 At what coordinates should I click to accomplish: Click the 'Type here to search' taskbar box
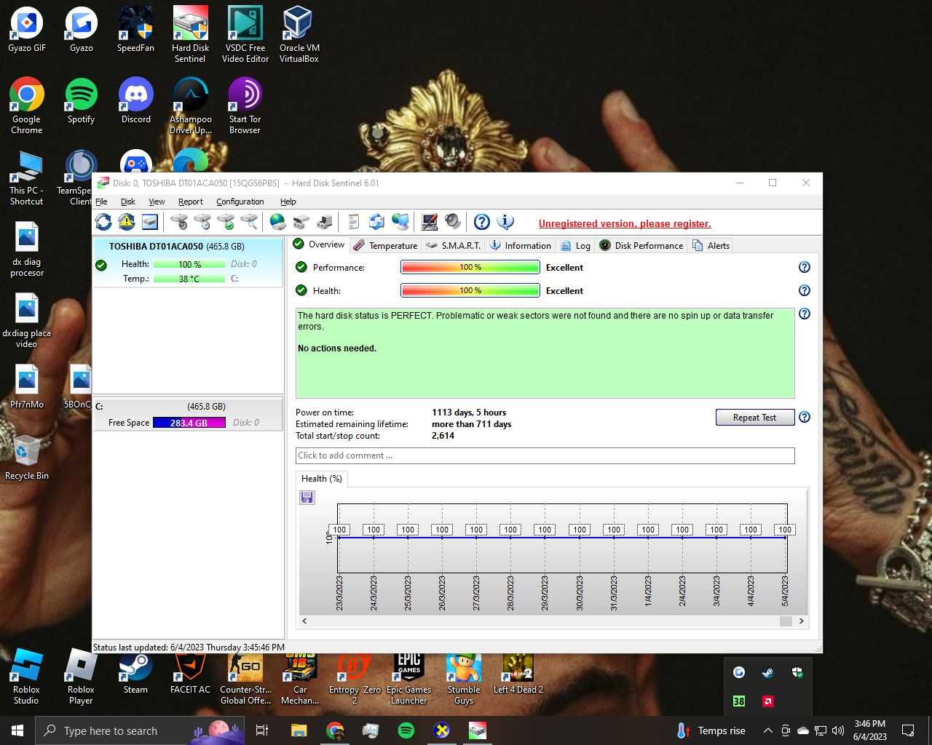coord(141,730)
